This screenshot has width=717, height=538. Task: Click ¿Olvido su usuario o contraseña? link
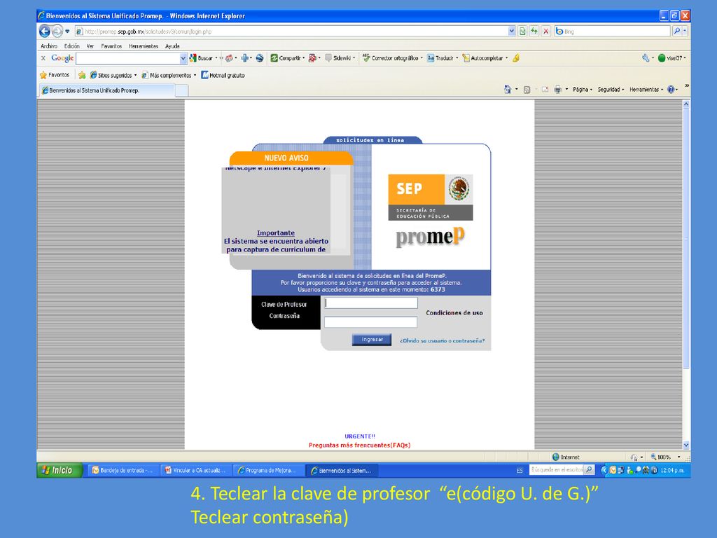[x=443, y=341]
